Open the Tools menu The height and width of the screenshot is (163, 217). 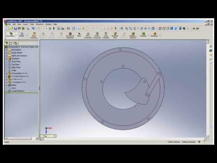point(32,24)
